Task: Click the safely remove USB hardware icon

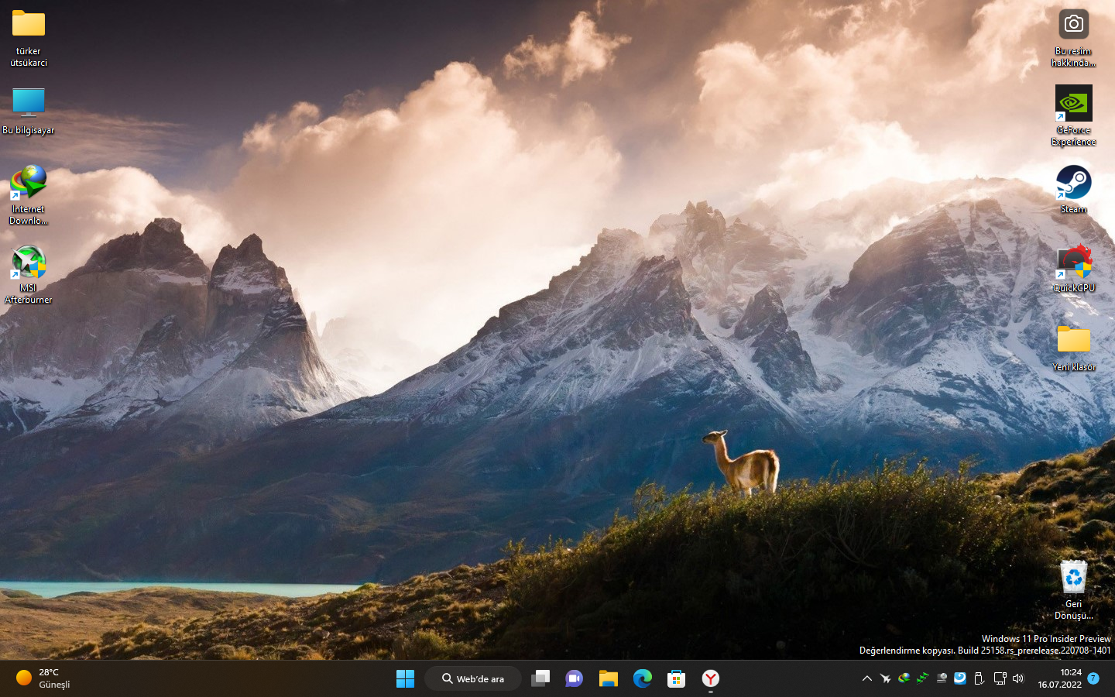Action: (x=979, y=678)
